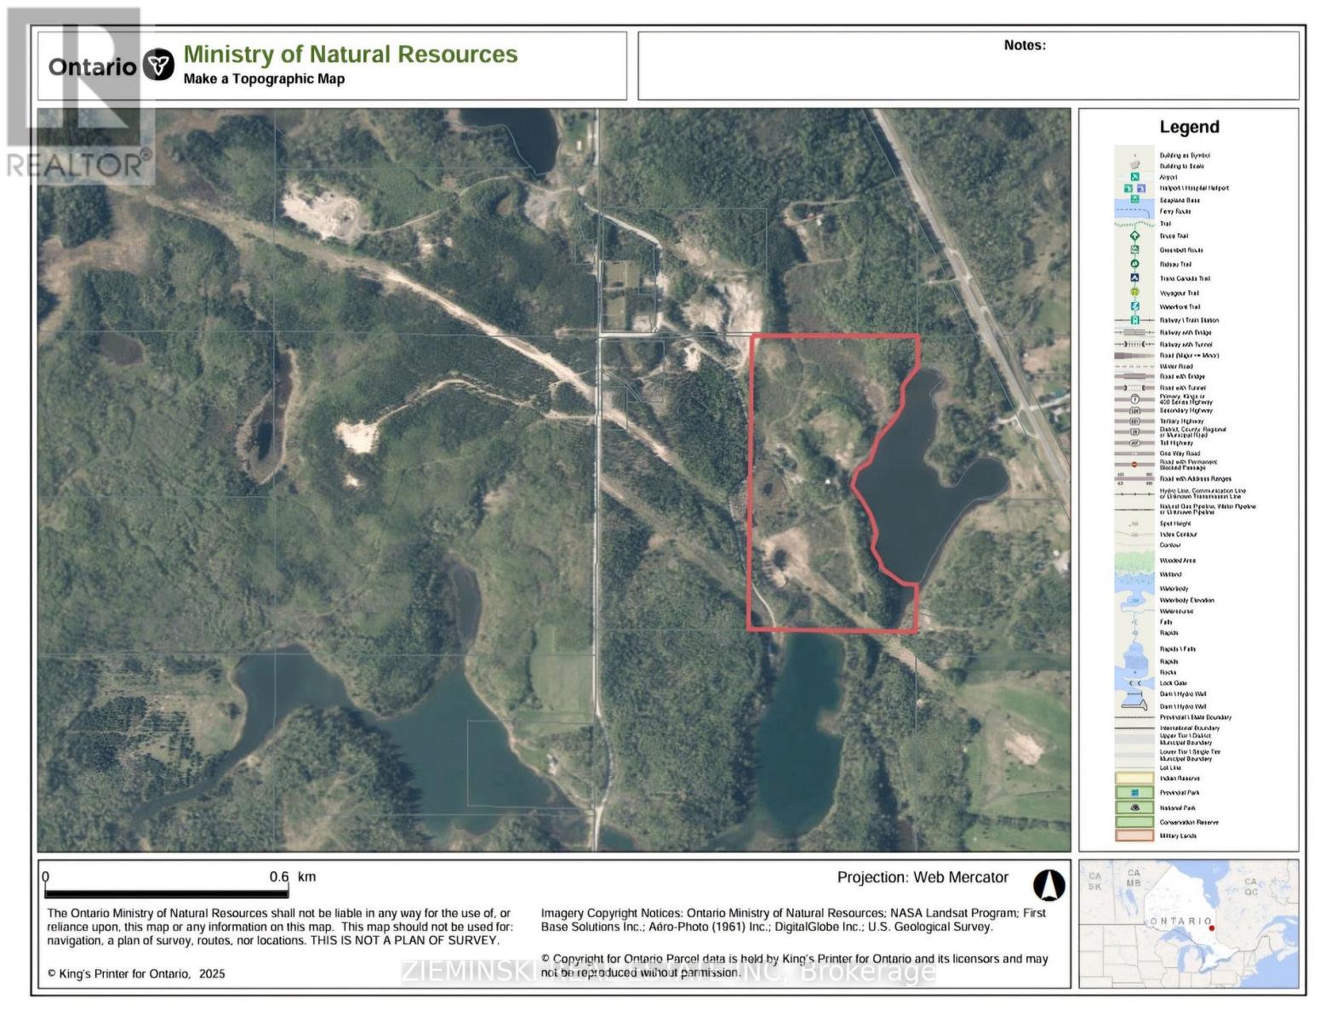The height and width of the screenshot is (1021, 1337).
Task: Click the Ontario Parcel data copyright paragraph
Action: pos(793,965)
